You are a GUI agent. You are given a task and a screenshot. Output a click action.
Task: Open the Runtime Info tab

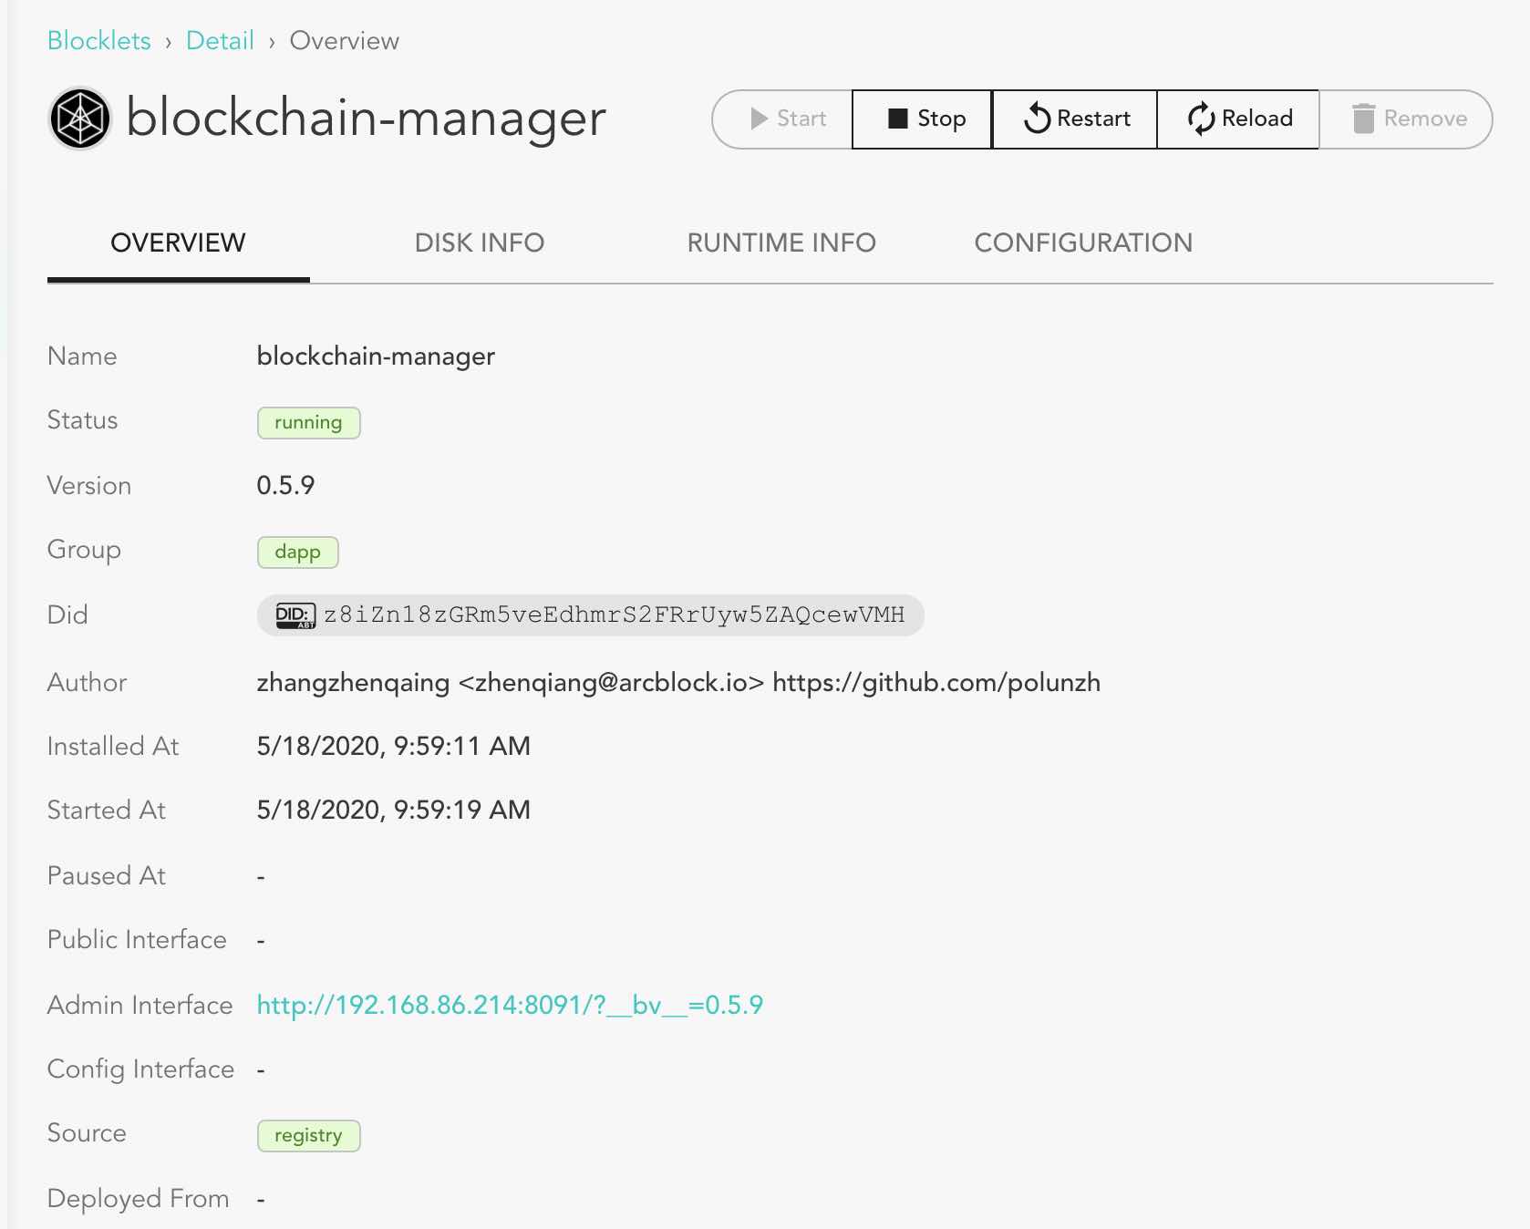click(x=781, y=243)
